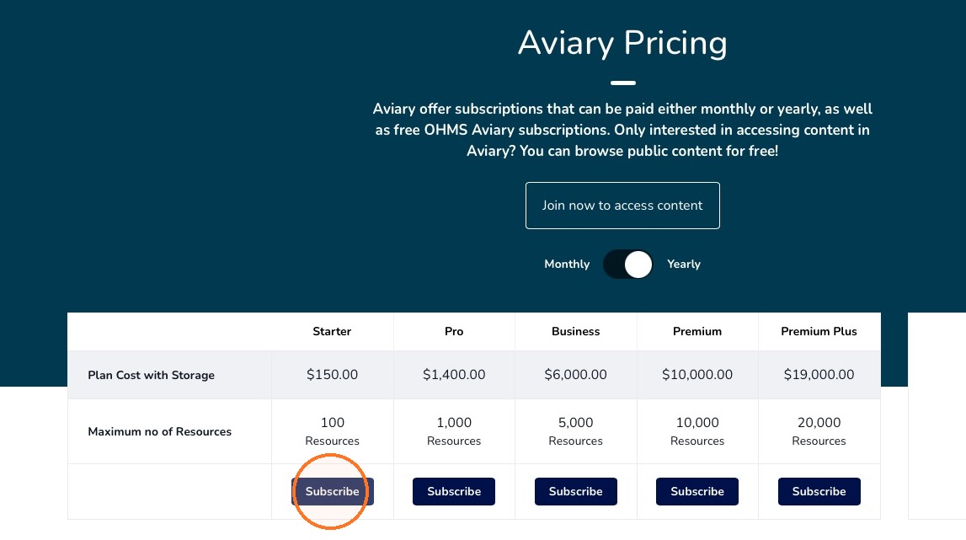This screenshot has width=966, height=540.
Task: Toggle the Monthly/Yearly billing switch
Action: [x=627, y=265]
